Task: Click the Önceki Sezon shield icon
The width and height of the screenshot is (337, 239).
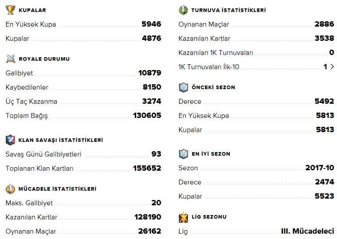Action: click(x=183, y=87)
